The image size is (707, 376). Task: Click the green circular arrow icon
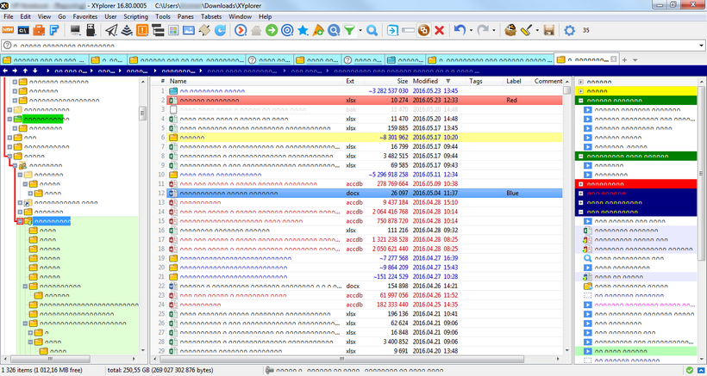tap(271, 31)
